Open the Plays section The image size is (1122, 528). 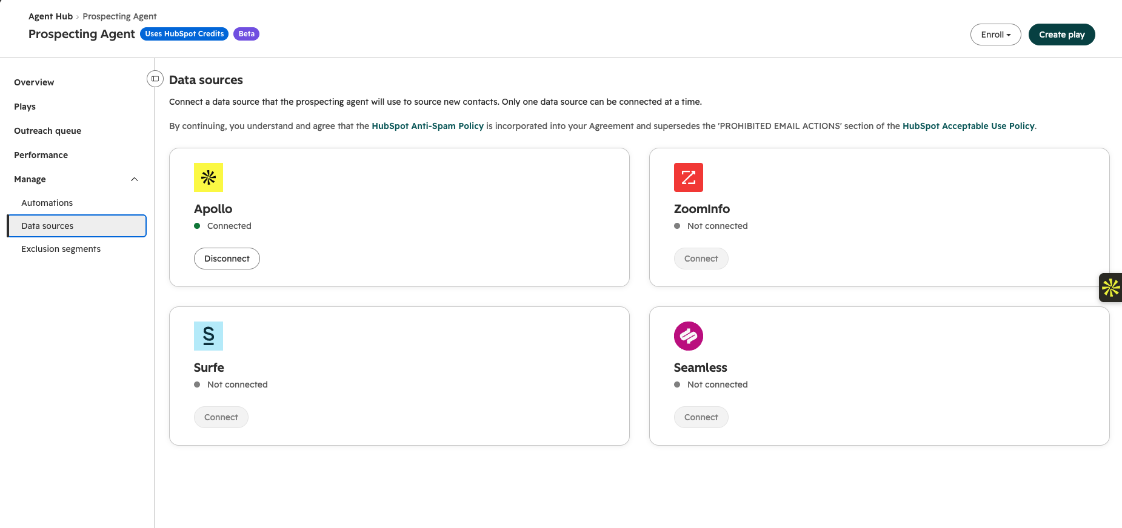click(25, 107)
